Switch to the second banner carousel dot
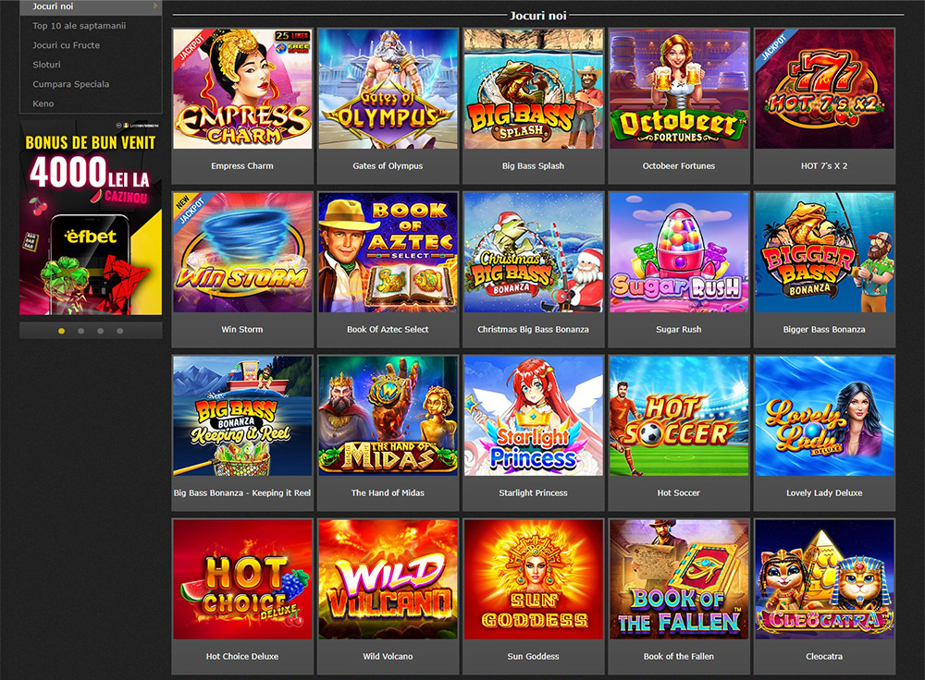Screen dimensions: 925x680 (80, 331)
